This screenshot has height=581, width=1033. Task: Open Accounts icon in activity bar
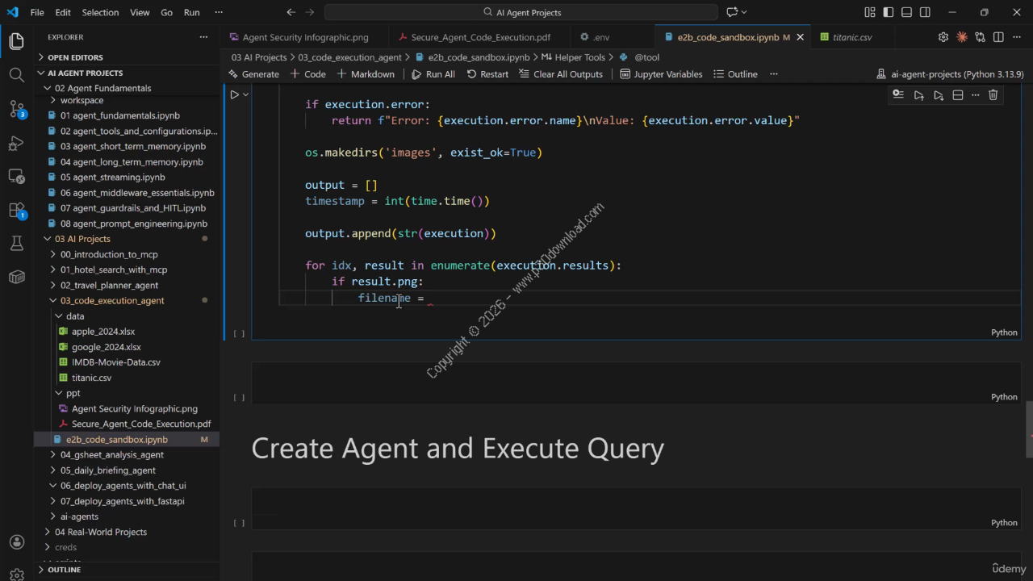(16, 542)
